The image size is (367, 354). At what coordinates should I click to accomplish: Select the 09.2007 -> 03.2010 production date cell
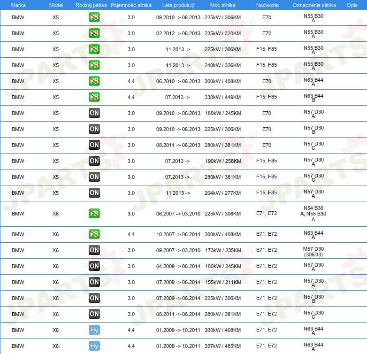point(178,250)
